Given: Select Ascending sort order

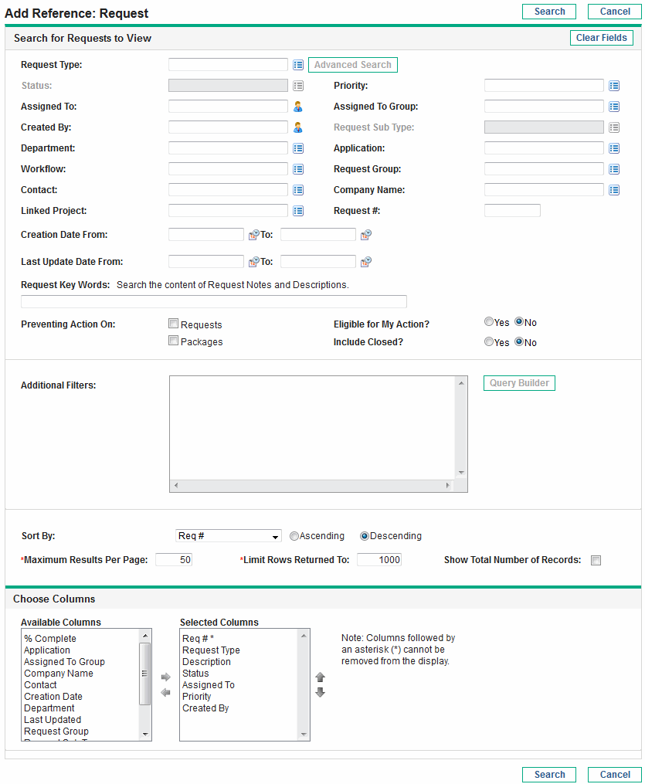Looking at the screenshot, I should 294,535.
